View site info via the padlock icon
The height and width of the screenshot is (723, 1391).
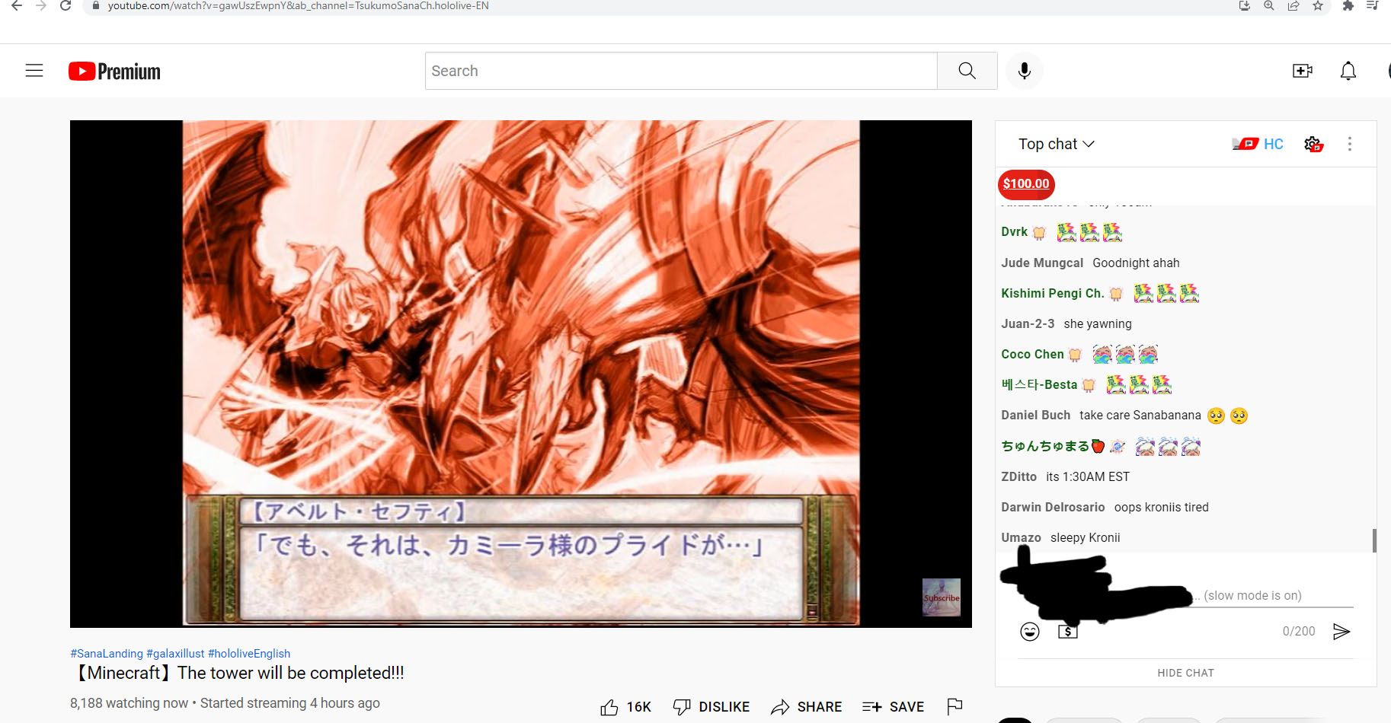pyautogui.click(x=95, y=6)
